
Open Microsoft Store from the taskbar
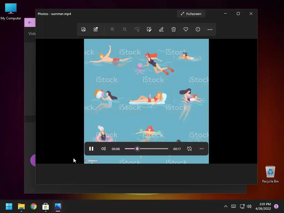click(46, 206)
